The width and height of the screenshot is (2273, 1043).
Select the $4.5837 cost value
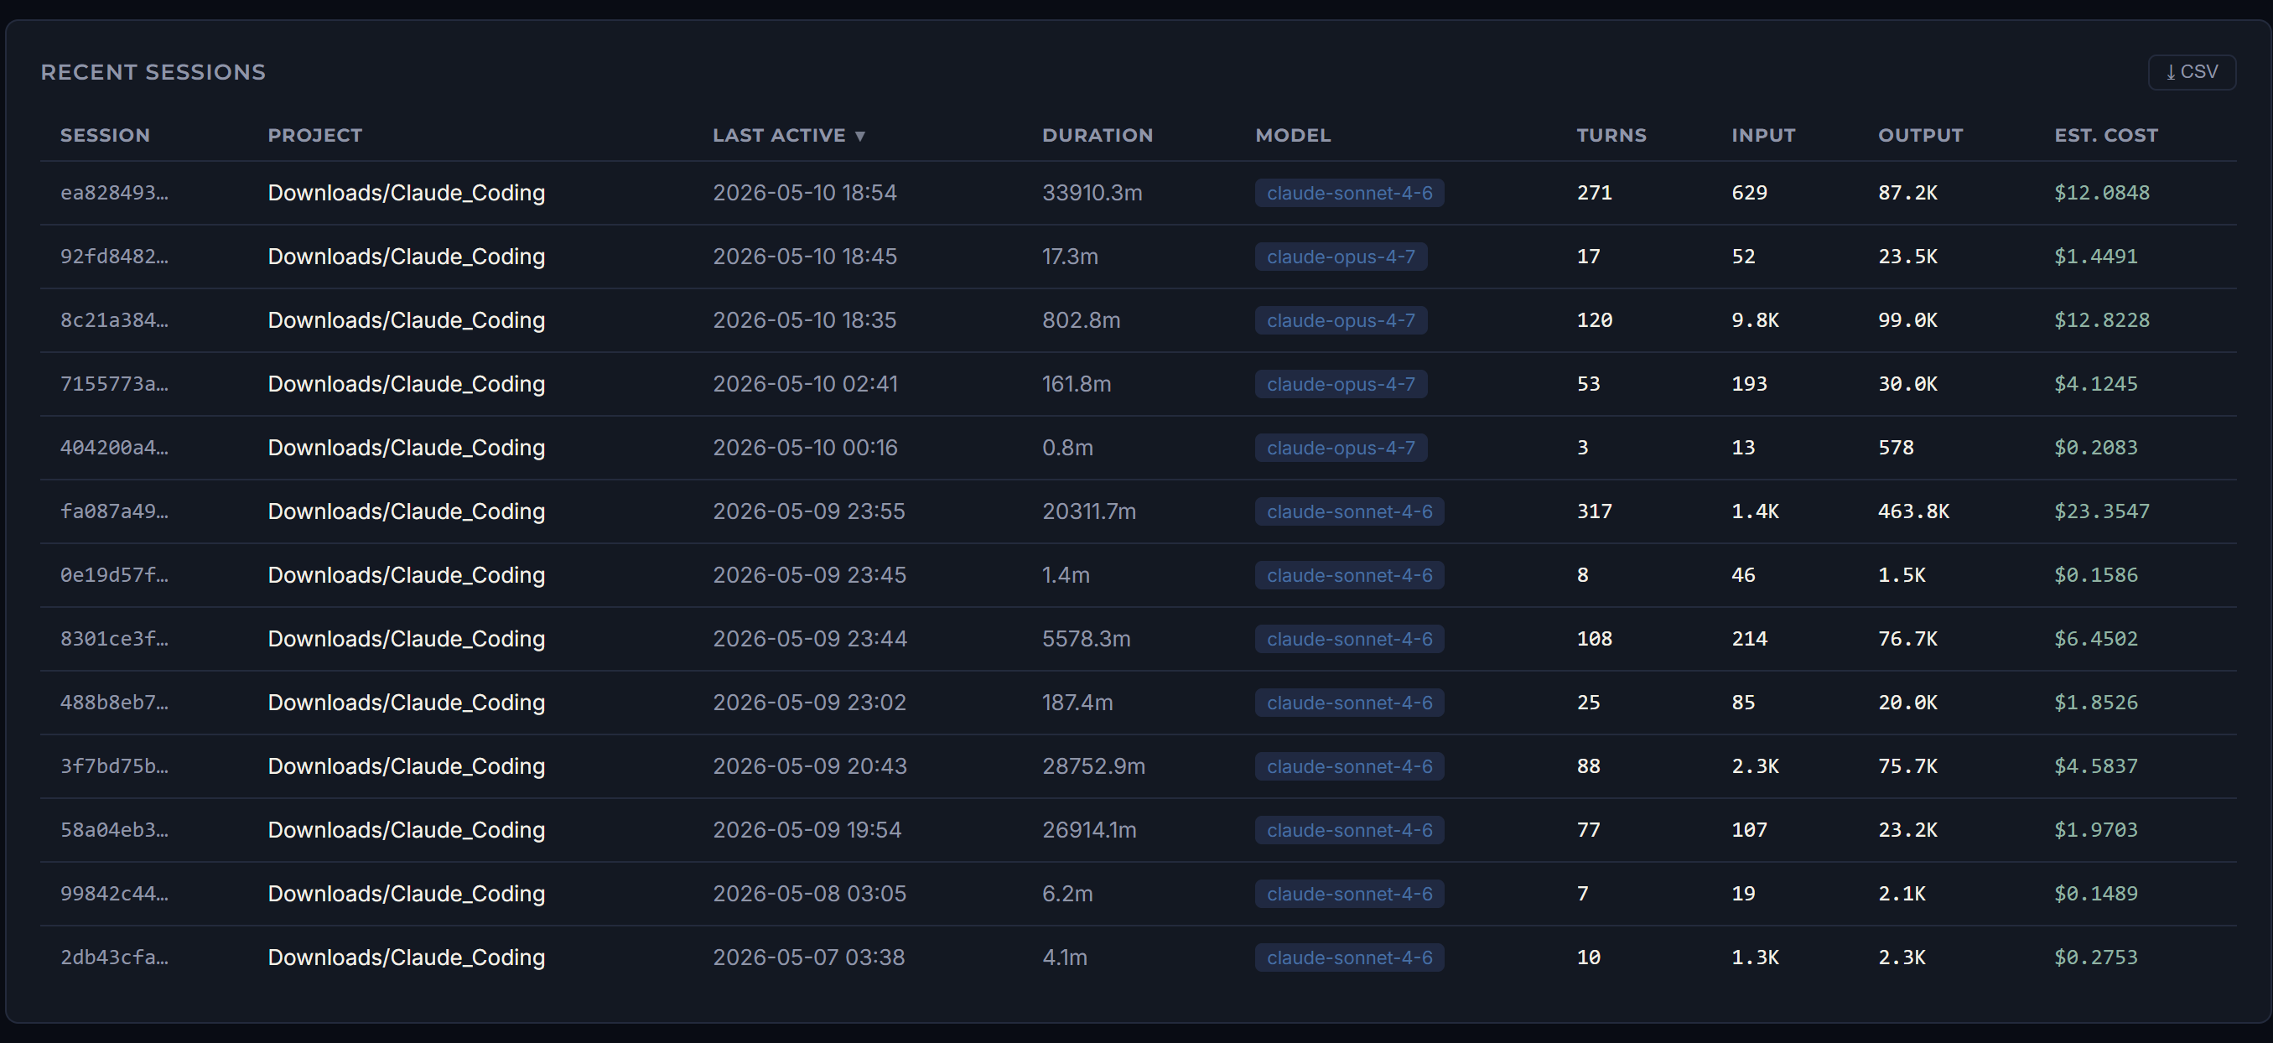(2095, 766)
